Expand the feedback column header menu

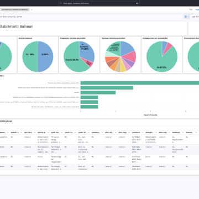[182, 132]
